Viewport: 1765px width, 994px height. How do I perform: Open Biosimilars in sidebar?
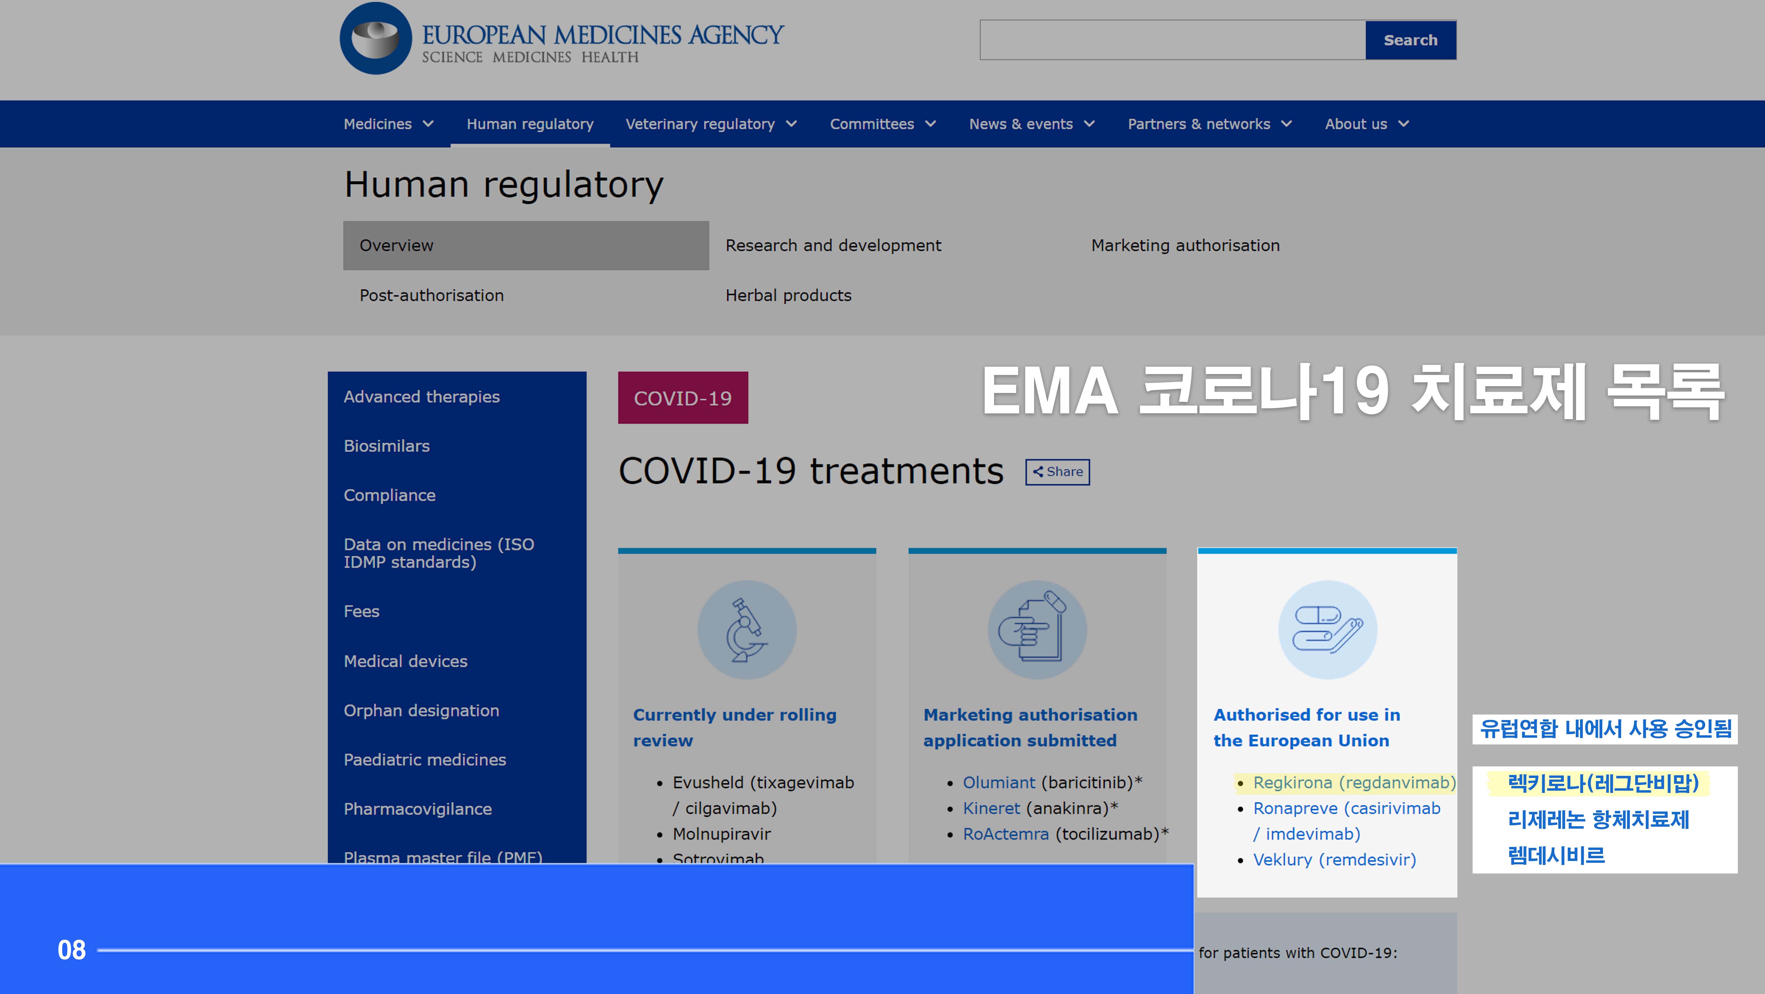pos(386,446)
